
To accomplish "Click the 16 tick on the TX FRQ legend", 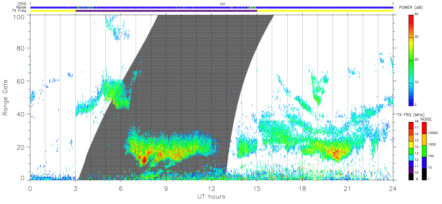I will coord(417,134).
